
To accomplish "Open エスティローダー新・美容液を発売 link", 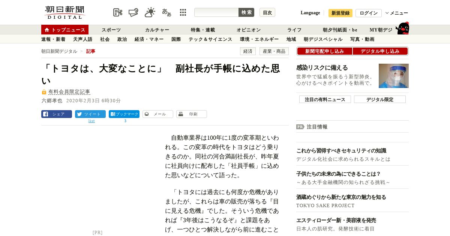I will click(336, 220).
